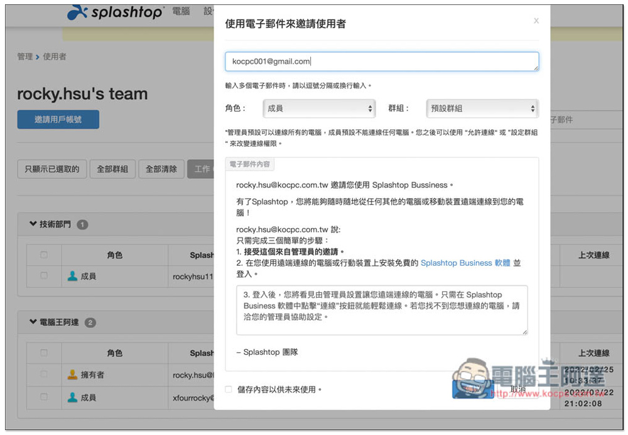This screenshot has height=435, width=628.
Task: Select the checkbox for 擁有者 row
Action: point(43,375)
